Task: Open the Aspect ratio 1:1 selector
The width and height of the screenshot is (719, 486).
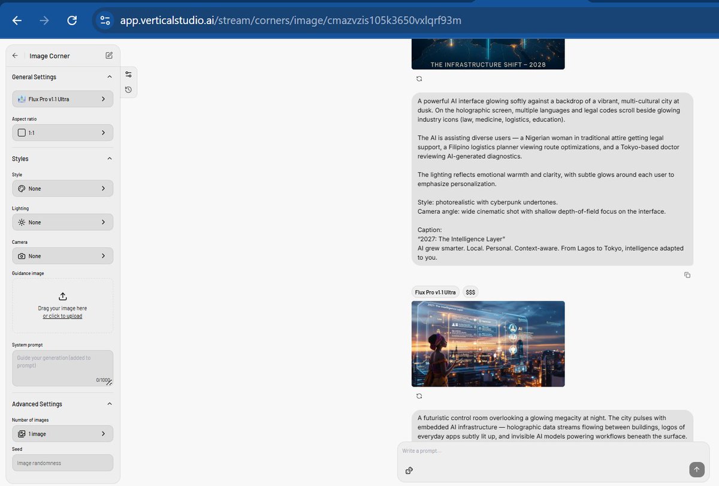Action: 62,132
